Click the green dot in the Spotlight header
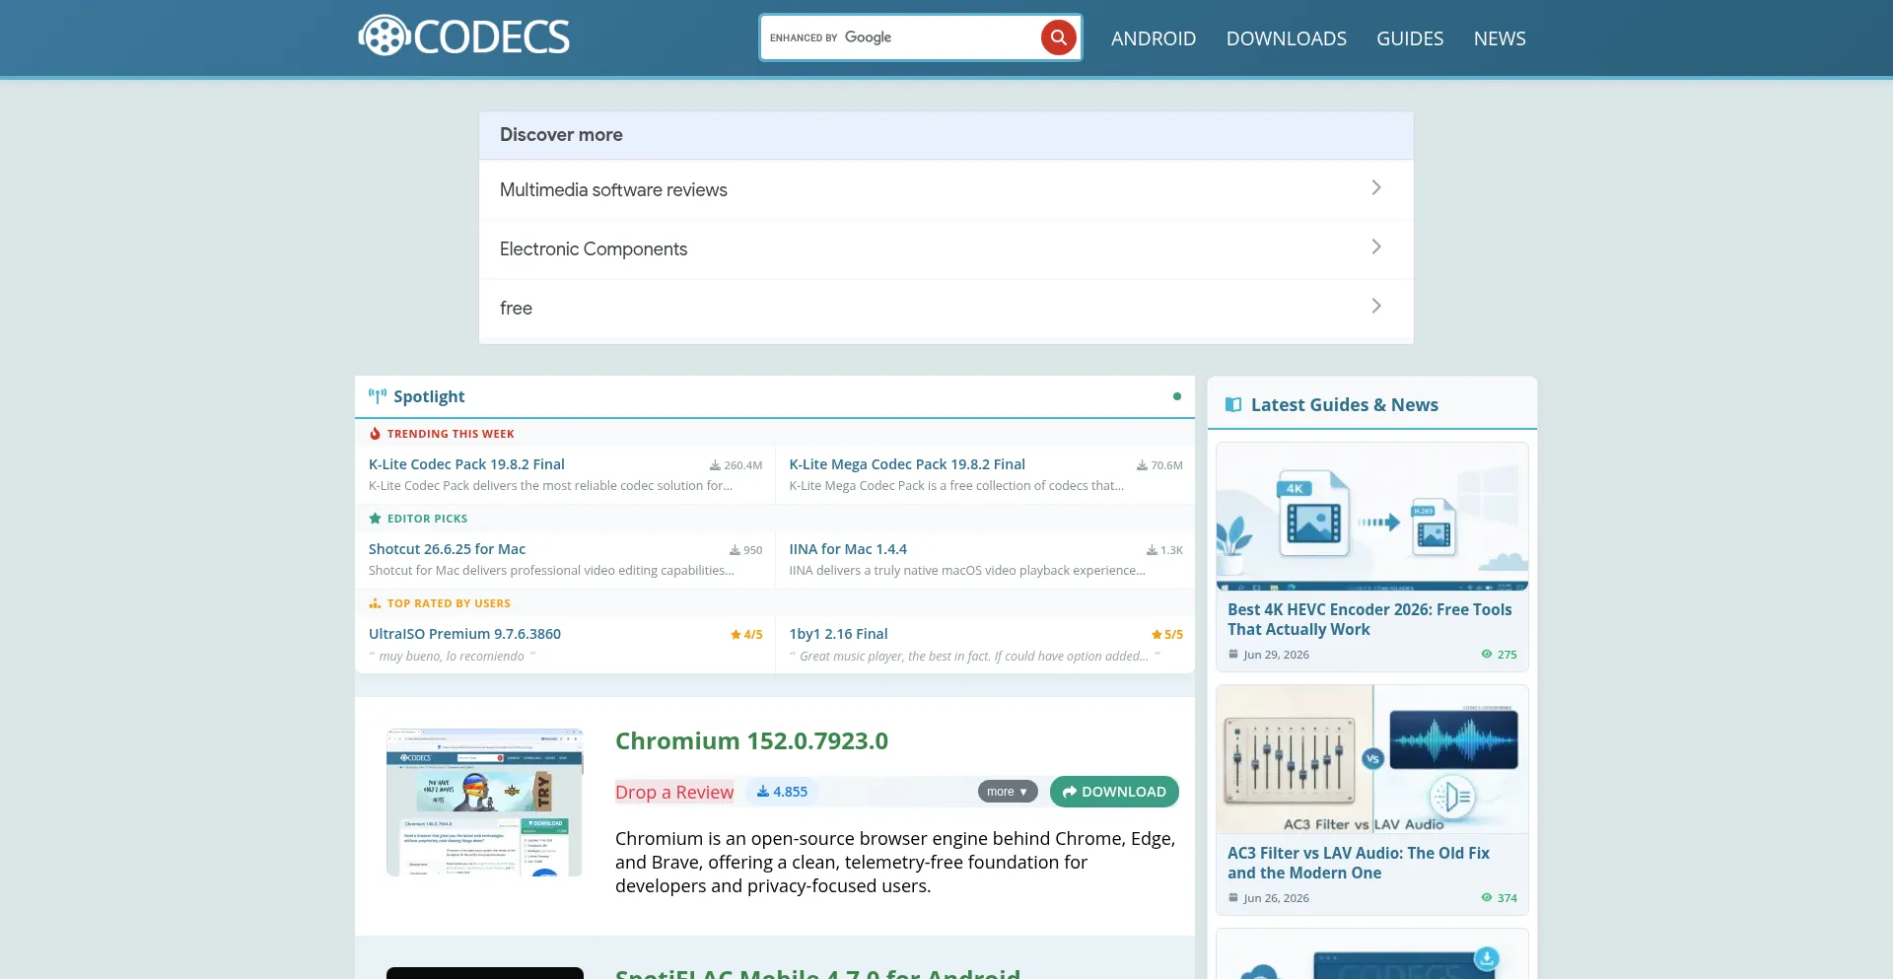This screenshot has height=979, width=1893. click(x=1176, y=396)
